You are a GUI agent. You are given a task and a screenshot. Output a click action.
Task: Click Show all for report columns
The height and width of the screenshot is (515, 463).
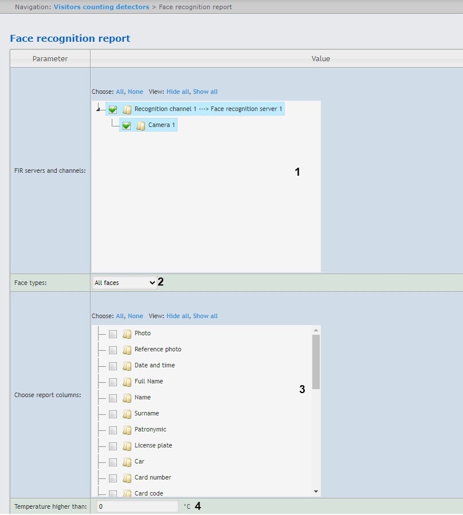point(205,316)
